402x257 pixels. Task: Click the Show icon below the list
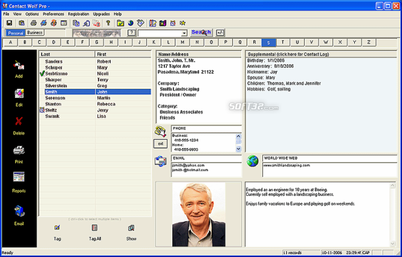(131, 228)
